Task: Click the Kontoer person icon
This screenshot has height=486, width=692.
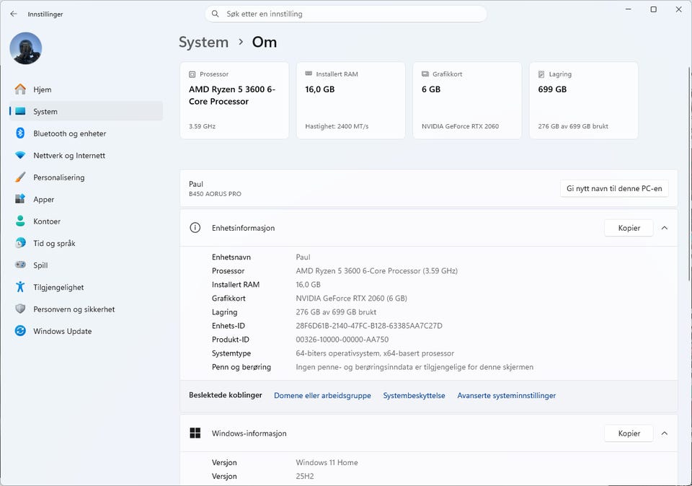Action: tap(20, 221)
